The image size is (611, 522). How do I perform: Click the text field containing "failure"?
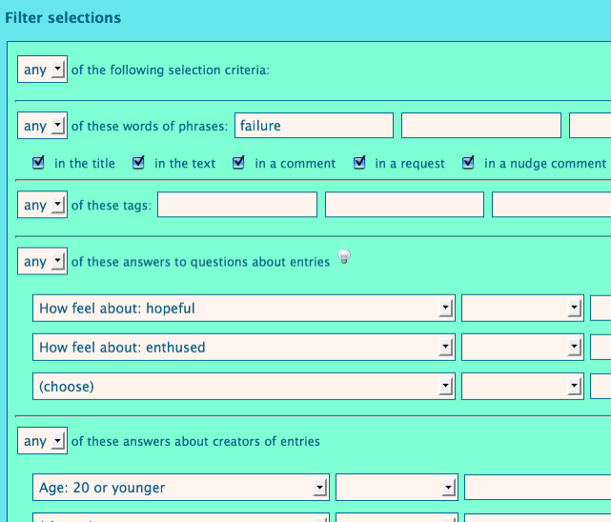[314, 126]
